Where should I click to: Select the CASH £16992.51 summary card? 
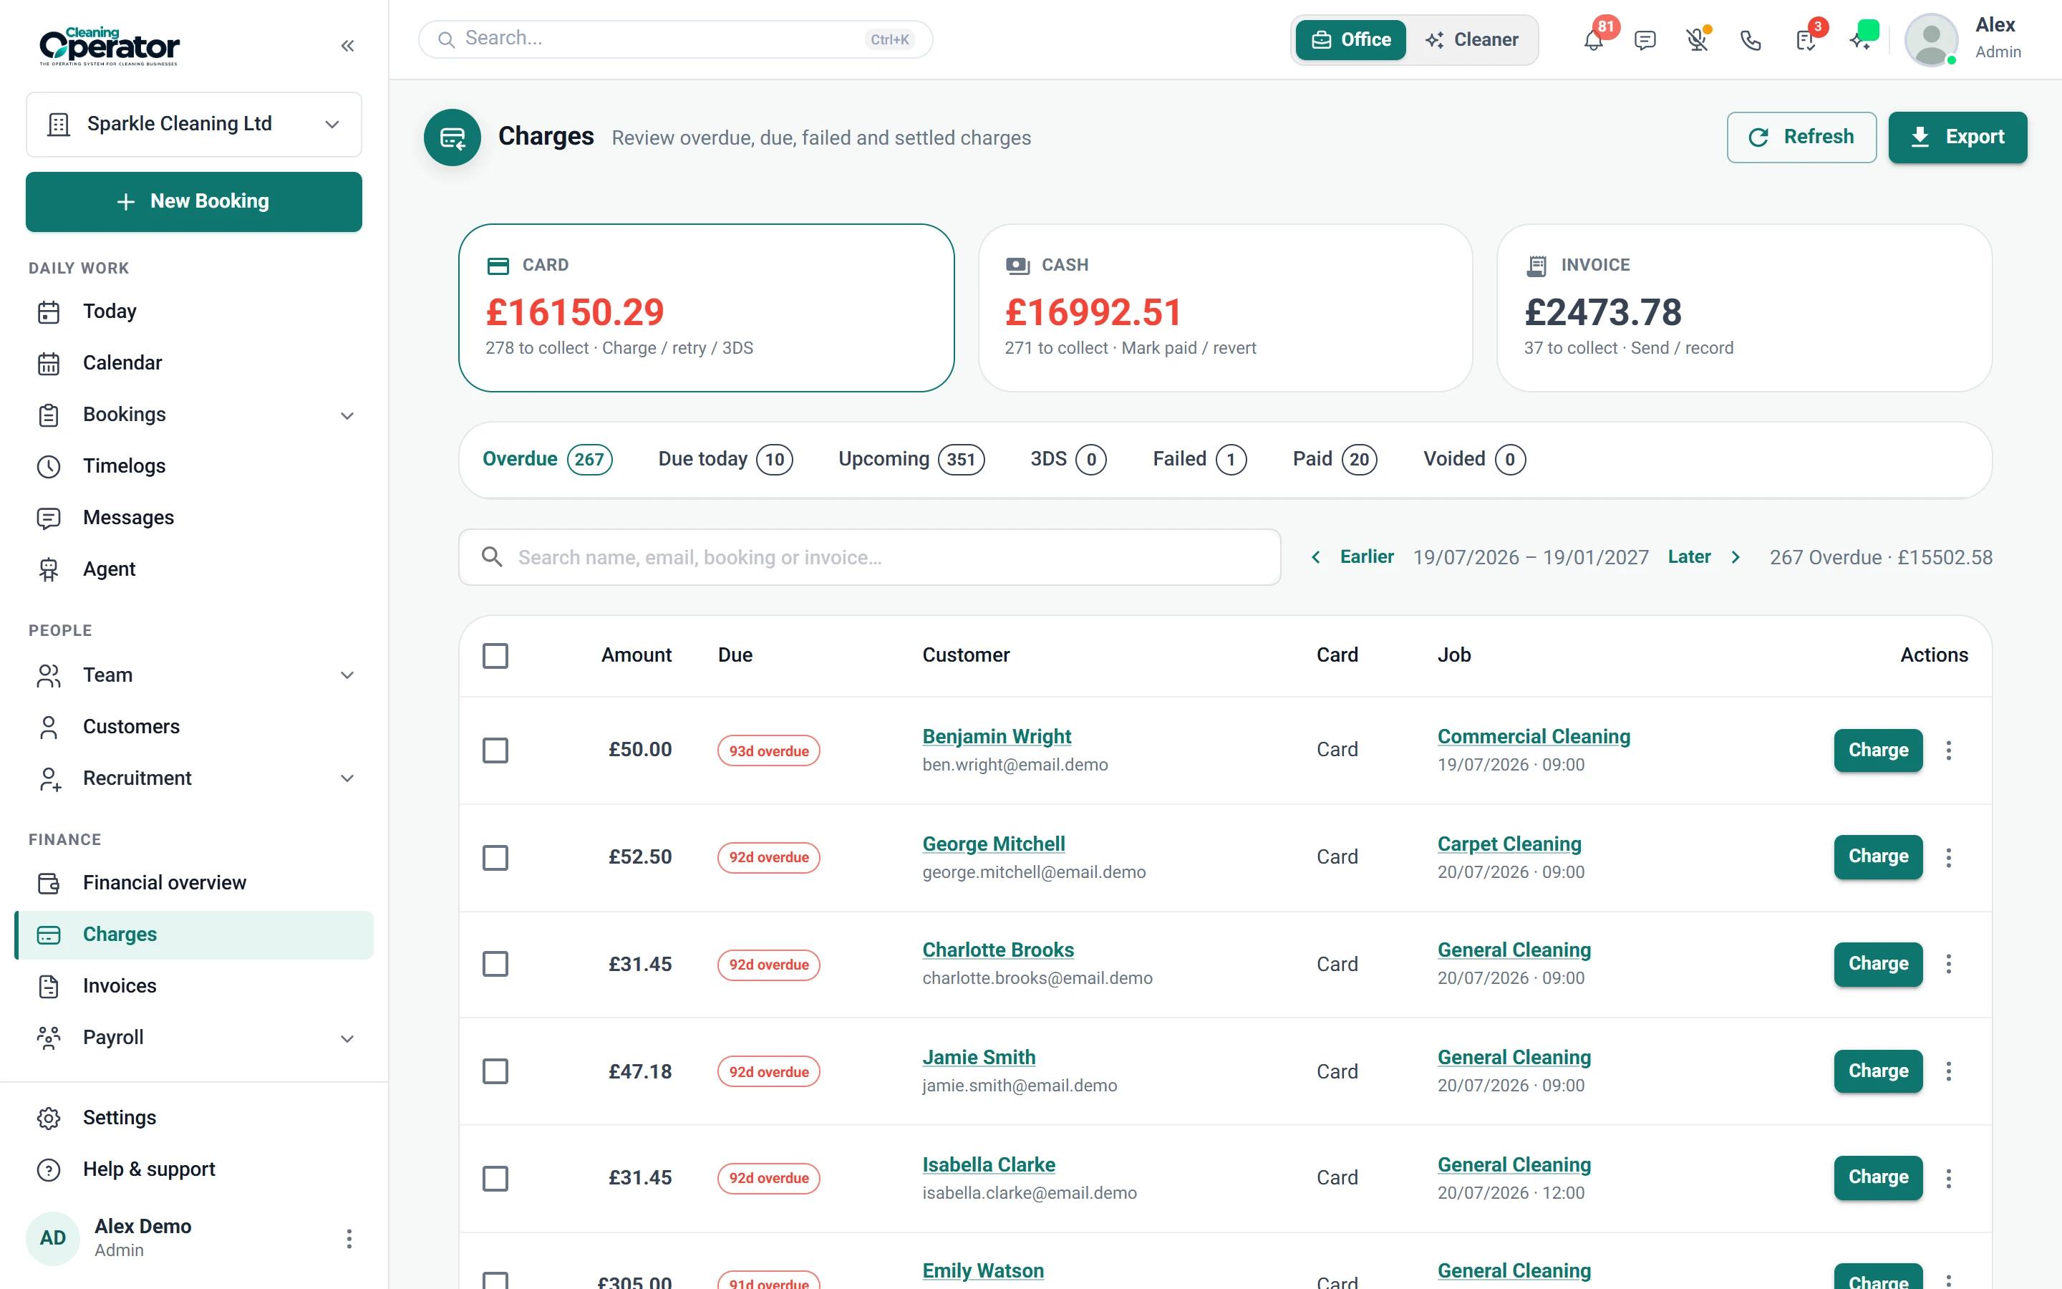pos(1224,308)
